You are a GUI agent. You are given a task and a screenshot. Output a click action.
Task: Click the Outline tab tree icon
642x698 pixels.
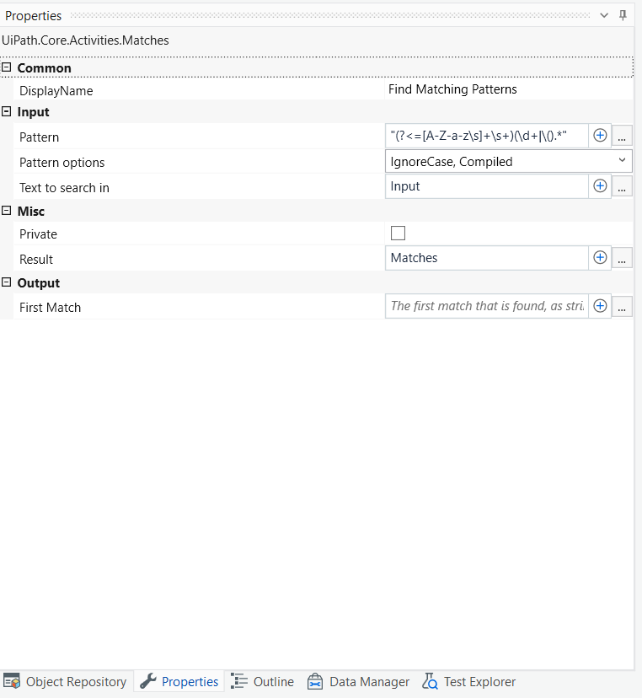(239, 681)
